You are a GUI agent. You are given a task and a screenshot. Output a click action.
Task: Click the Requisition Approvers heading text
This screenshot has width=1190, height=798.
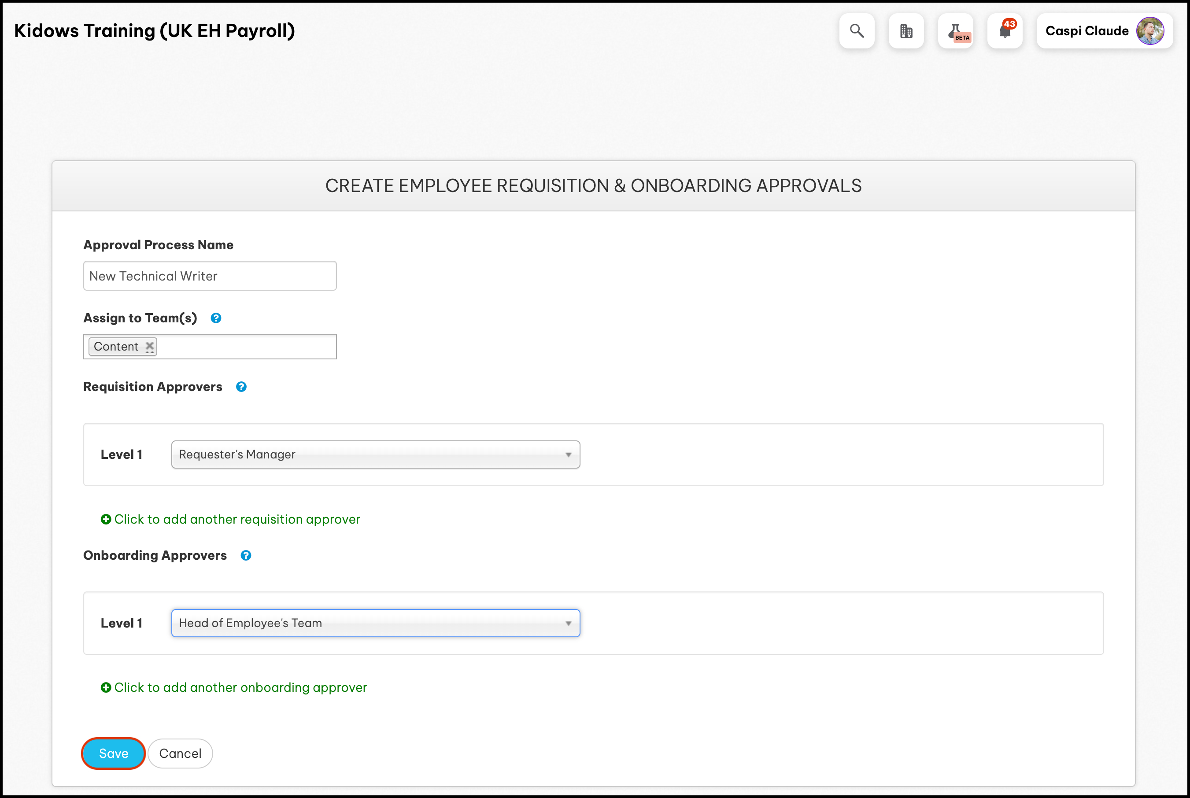[153, 387]
